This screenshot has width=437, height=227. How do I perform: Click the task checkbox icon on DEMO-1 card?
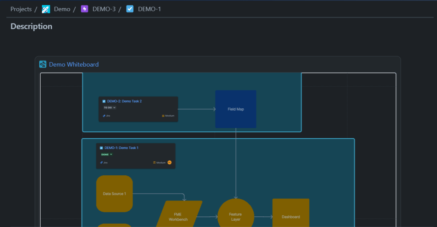pos(101,148)
